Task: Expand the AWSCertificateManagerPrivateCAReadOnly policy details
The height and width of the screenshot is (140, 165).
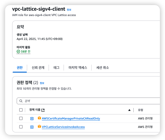Action: coord(32,119)
